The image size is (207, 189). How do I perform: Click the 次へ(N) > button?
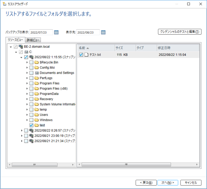click(x=168, y=183)
